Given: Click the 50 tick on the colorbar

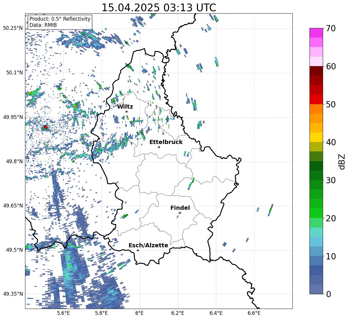Looking at the screenshot, I should (x=330, y=104).
